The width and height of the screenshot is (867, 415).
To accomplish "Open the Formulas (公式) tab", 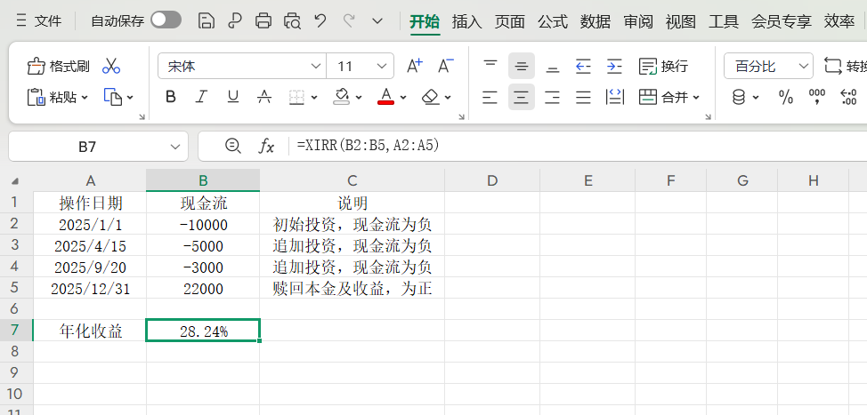I will click(x=553, y=21).
